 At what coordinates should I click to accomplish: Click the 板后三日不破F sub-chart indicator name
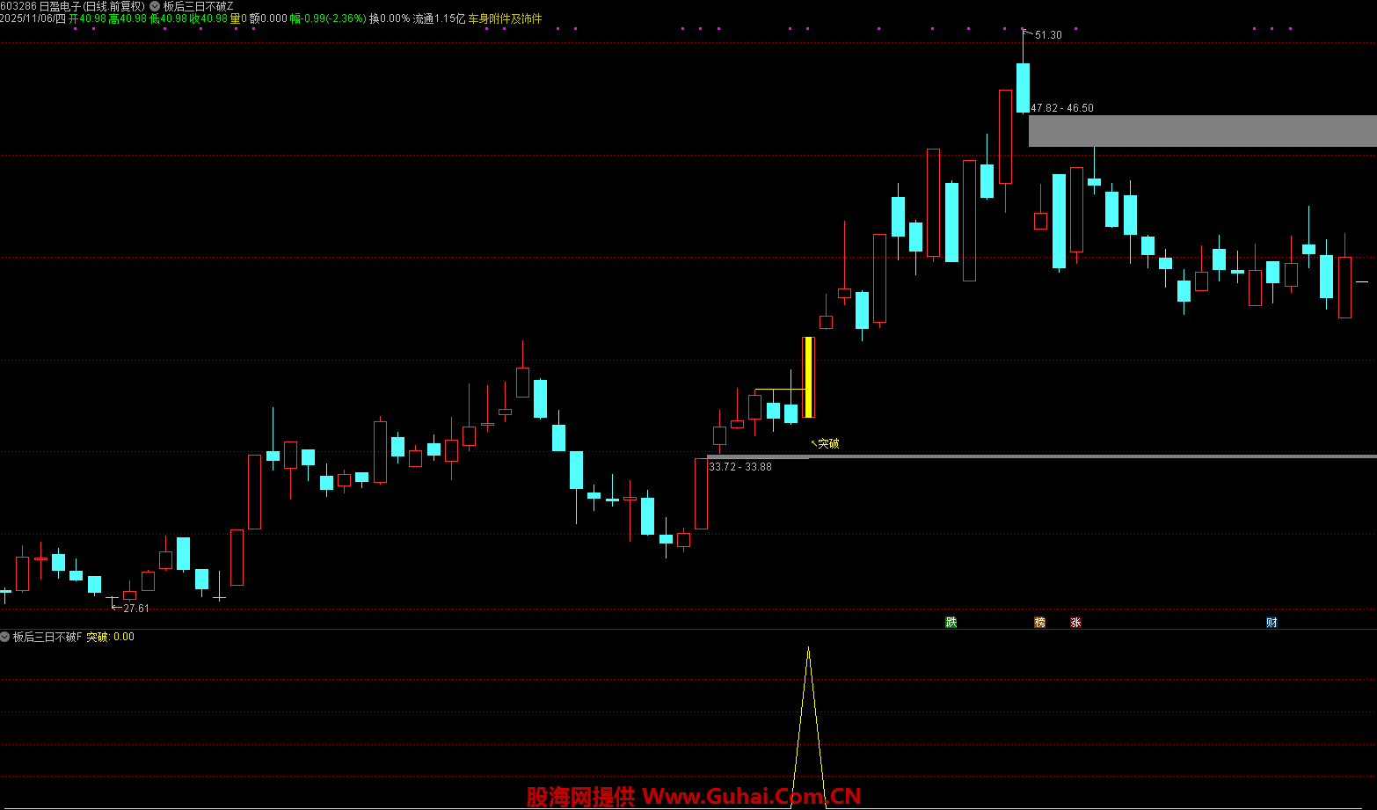(x=47, y=637)
